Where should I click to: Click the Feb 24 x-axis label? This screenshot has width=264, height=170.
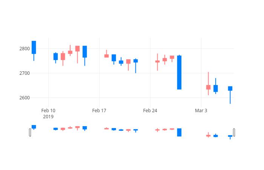[150, 111]
